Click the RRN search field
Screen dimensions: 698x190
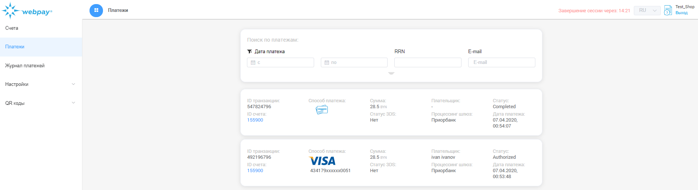(x=428, y=62)
